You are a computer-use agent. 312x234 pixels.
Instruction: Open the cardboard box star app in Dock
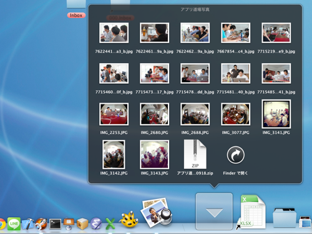pyautogui.click(x=82, y=224)
